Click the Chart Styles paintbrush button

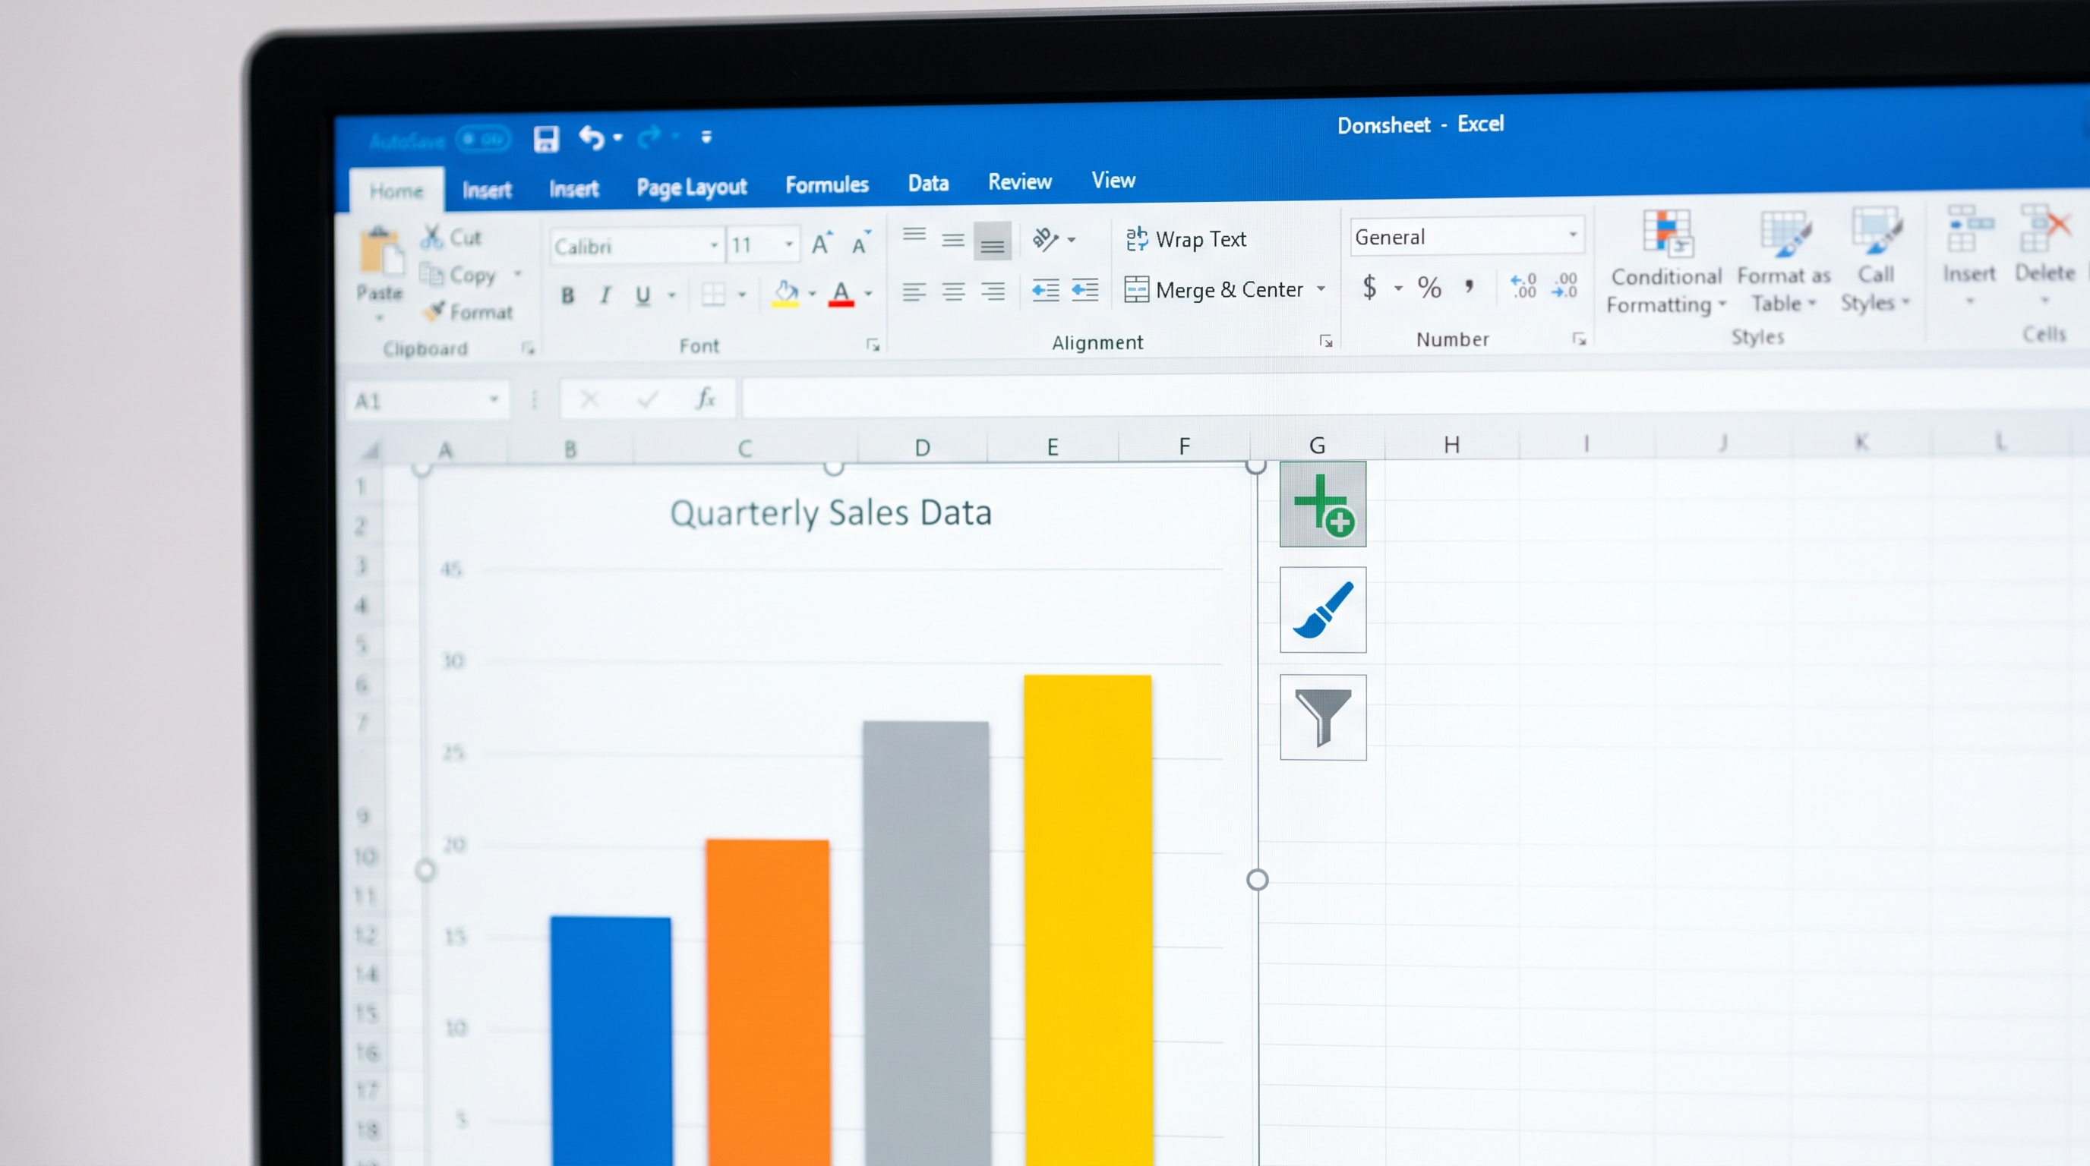click(1322, 610)
